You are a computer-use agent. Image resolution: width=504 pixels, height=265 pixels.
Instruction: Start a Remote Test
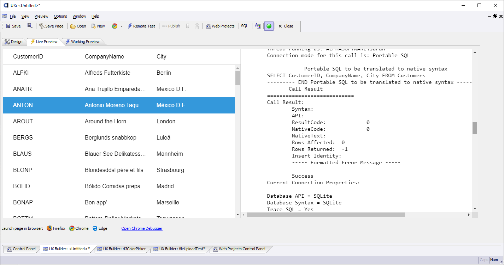click(141, 26)
